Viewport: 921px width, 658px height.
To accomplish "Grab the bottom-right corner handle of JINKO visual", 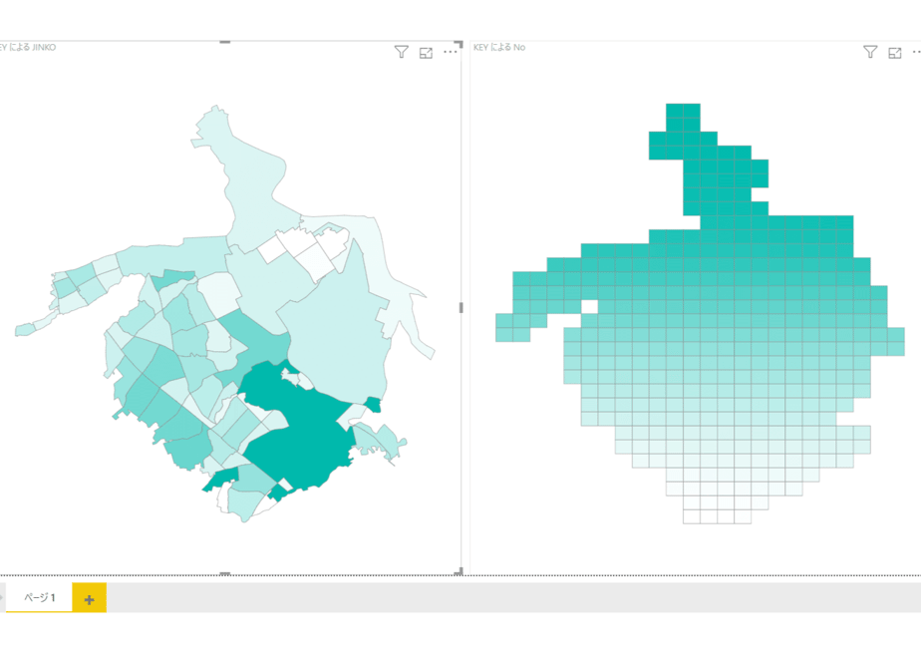I will [x=459, y=571].
